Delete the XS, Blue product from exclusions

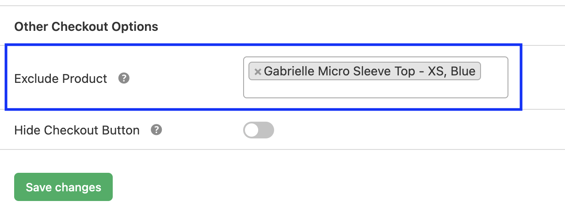tap(258, 71)
